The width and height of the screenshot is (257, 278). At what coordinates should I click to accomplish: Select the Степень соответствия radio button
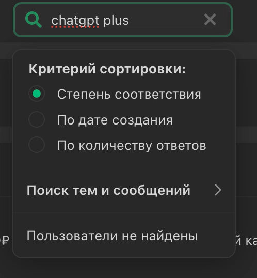pos(37,94)
